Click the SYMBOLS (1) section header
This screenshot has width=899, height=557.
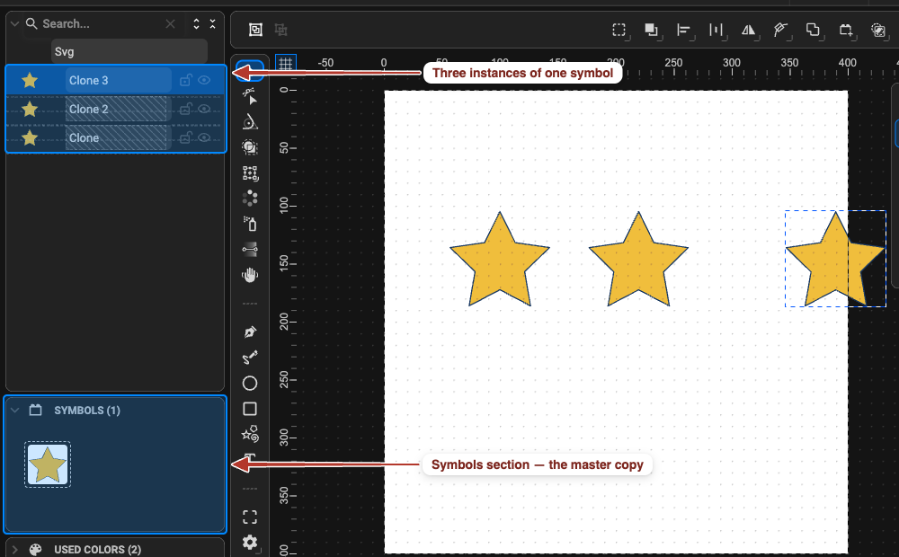(x=87, y=411)
